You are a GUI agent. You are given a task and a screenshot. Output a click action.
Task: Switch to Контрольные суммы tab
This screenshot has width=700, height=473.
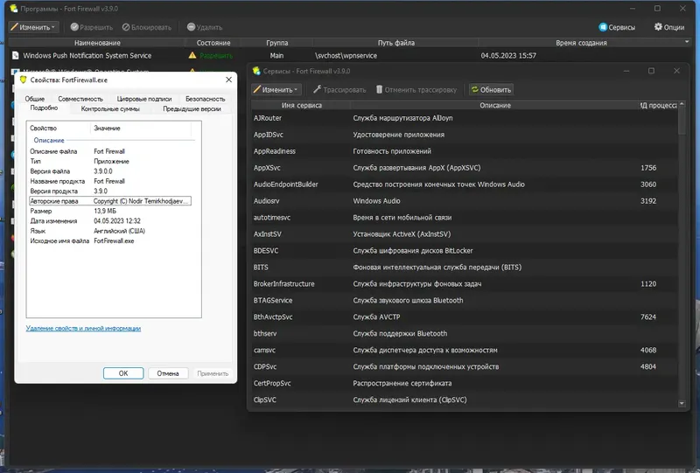(x=110, y=108)
